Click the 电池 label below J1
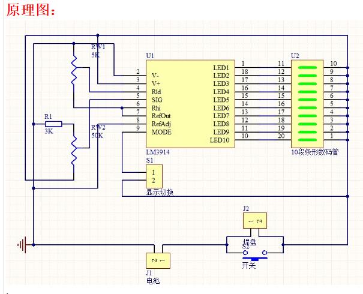 tap(153, 280)
